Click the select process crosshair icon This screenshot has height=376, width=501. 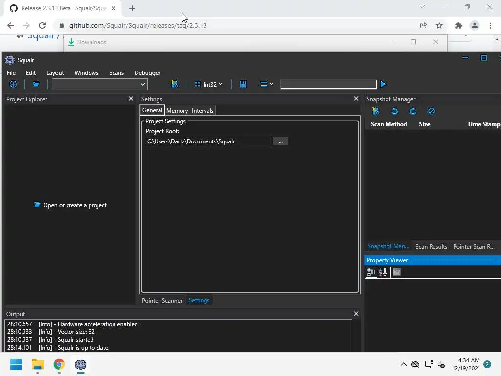13,84
